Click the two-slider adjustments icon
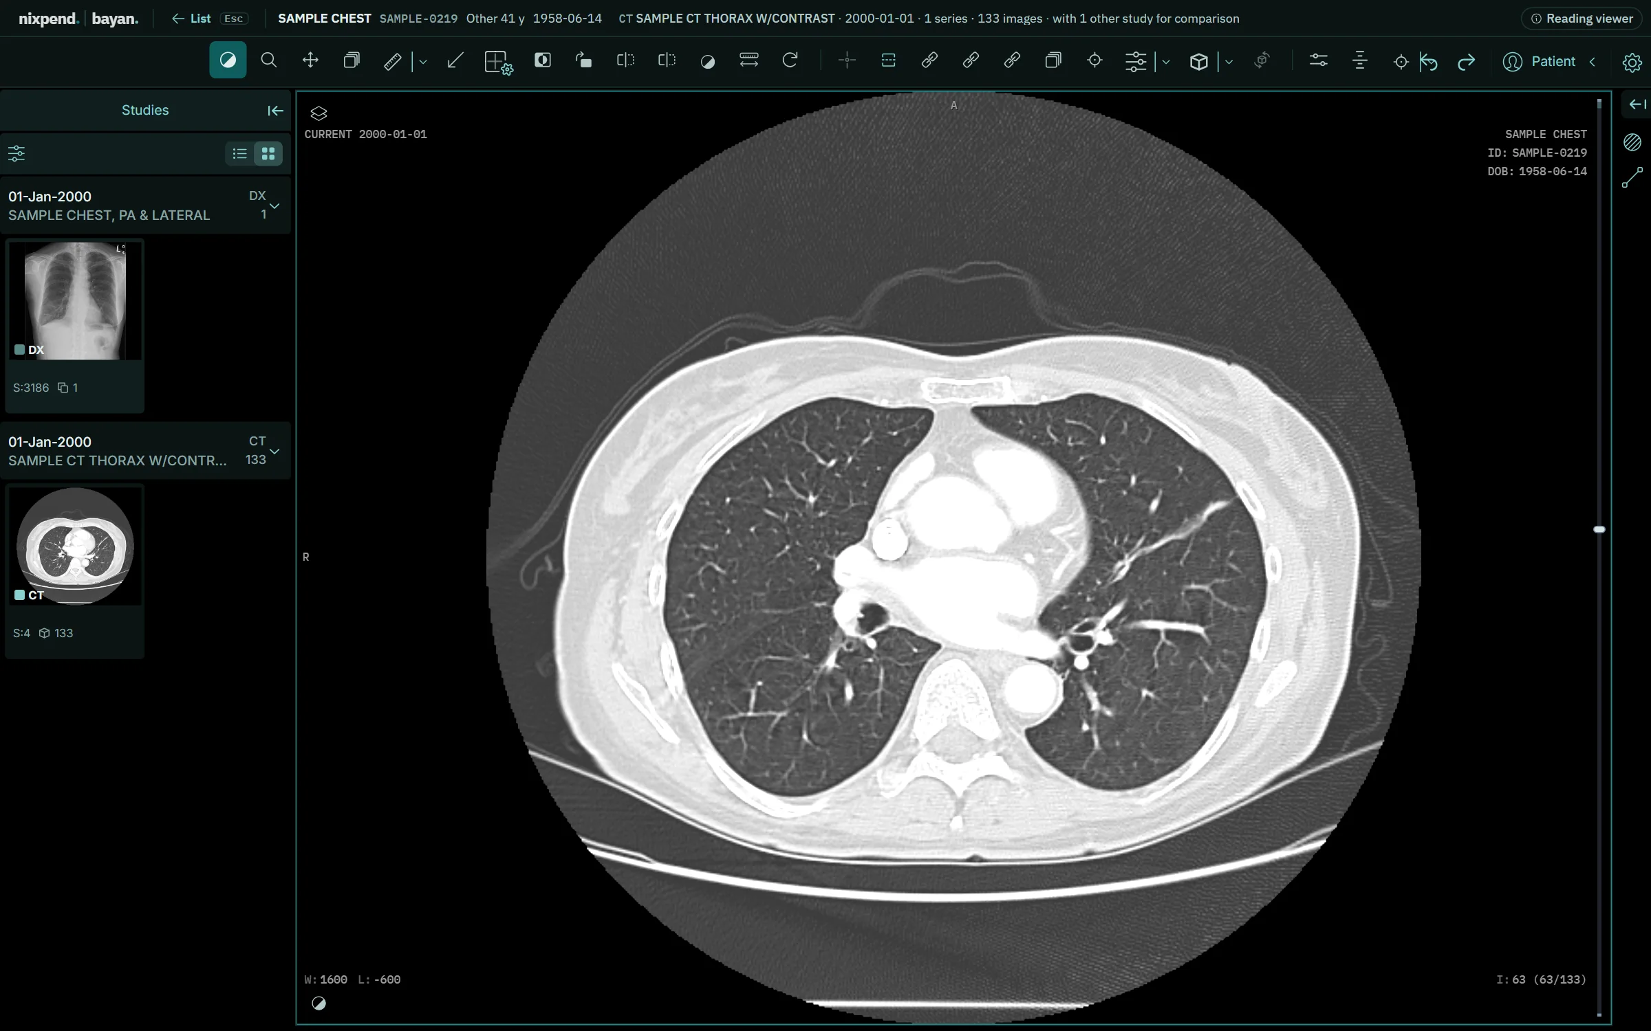 click(x=1318, y=60)
